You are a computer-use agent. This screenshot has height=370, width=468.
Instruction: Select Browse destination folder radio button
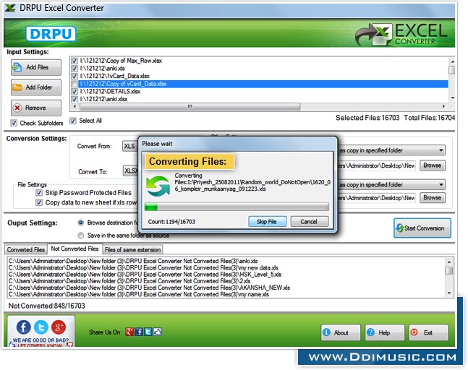pos(80,223)
